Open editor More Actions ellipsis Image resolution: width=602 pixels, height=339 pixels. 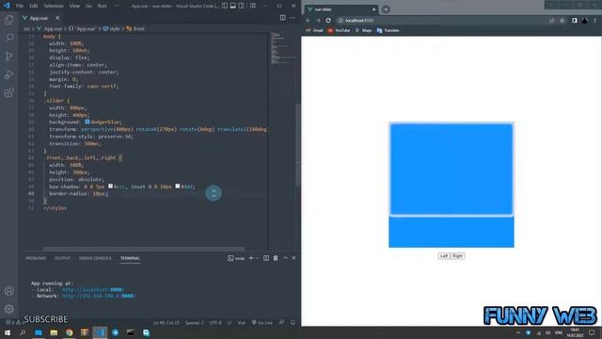click(x=293, y=18)
